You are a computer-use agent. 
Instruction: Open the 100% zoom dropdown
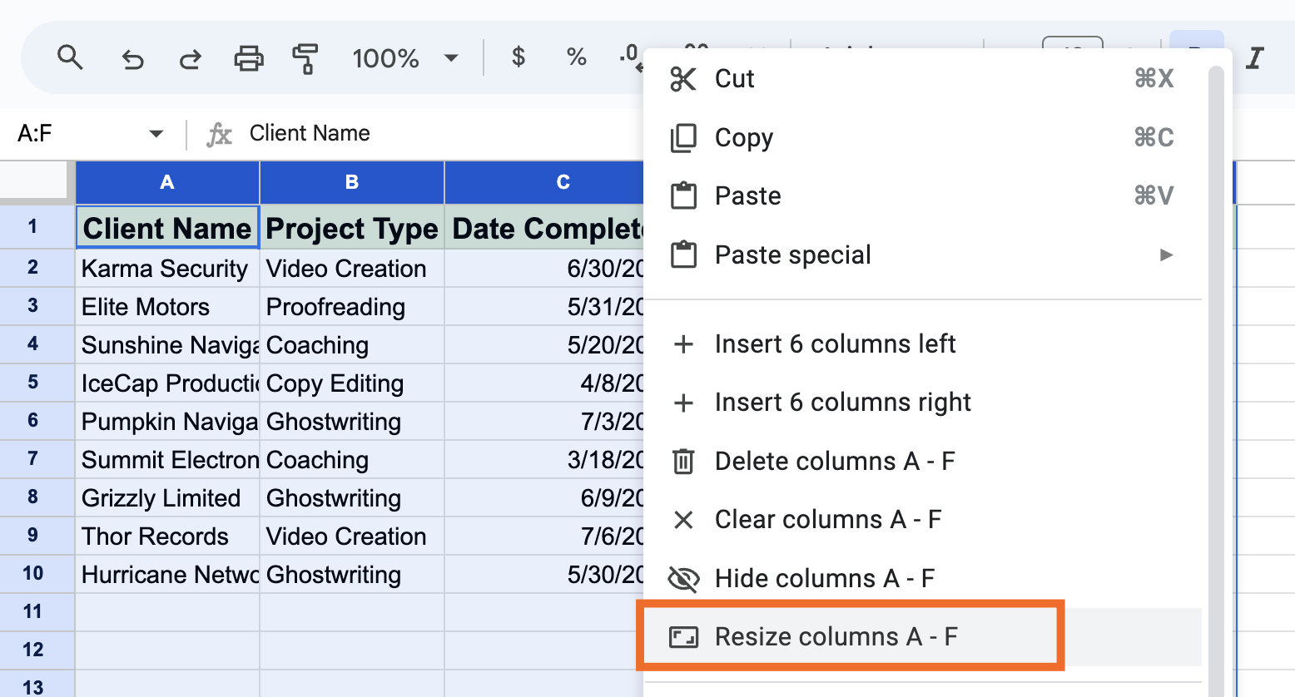405,58
